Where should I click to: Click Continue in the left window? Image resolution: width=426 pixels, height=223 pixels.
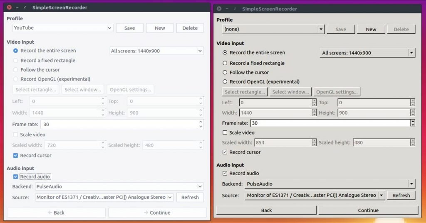[157, 213]
